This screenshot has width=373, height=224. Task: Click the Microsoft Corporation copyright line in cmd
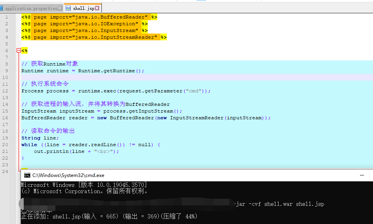(x=84, y=191)
